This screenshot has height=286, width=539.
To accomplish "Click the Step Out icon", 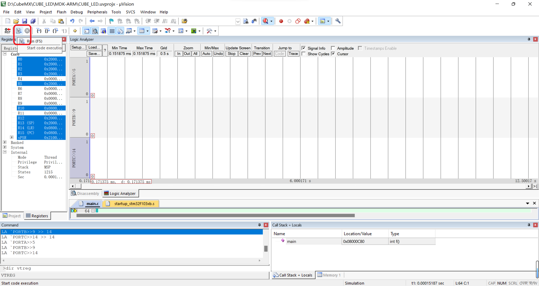I will [56, 31].
